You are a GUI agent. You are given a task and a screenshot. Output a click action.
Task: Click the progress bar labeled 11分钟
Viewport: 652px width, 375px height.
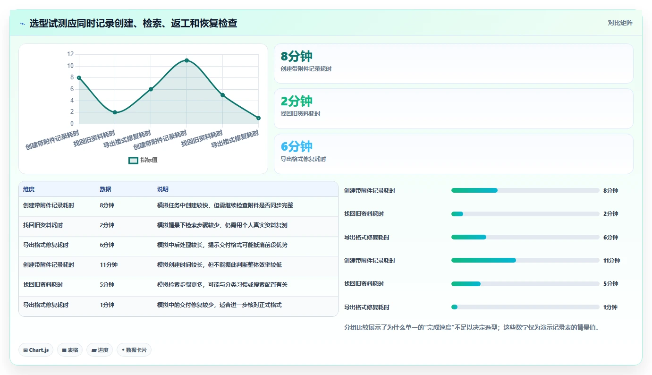coord(525,260)
